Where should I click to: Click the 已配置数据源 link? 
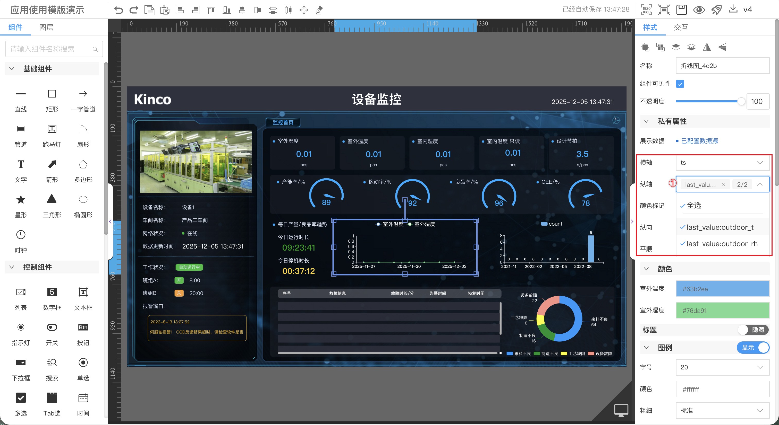(699, 141)
